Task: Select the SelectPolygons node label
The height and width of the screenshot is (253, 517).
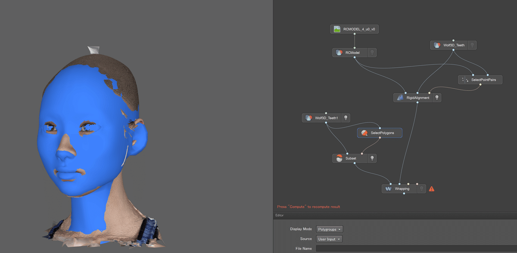Action: tap(382, 133)
